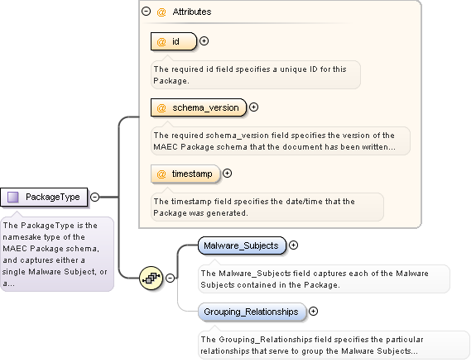Click the @ icon beside Attributes header

[x=161, y=12]
